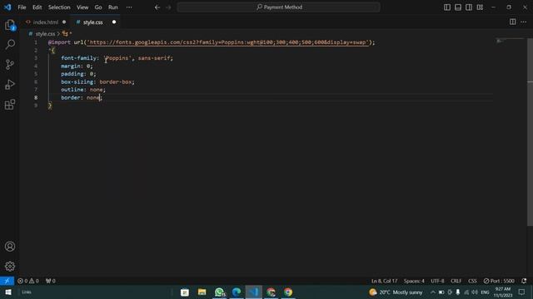Viewport: 533px width, 299px height.
Task: Change encoding UTF-8
Action: (x=437, y=281)
